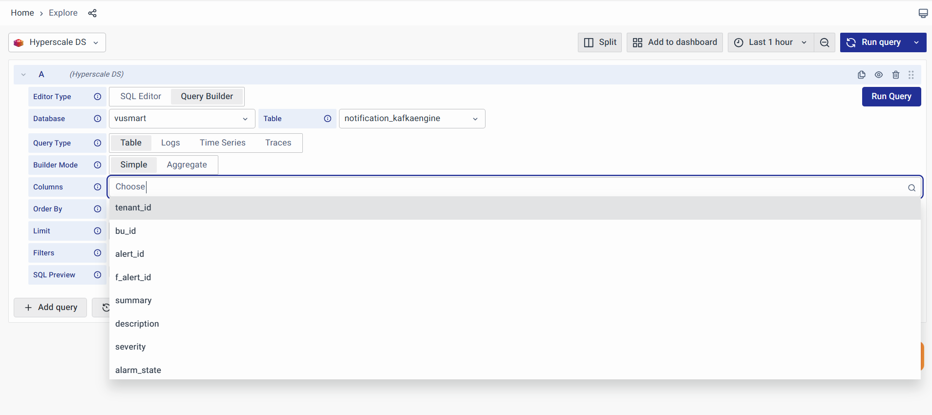Collapse query row A with the chevron

pos(23,75)
